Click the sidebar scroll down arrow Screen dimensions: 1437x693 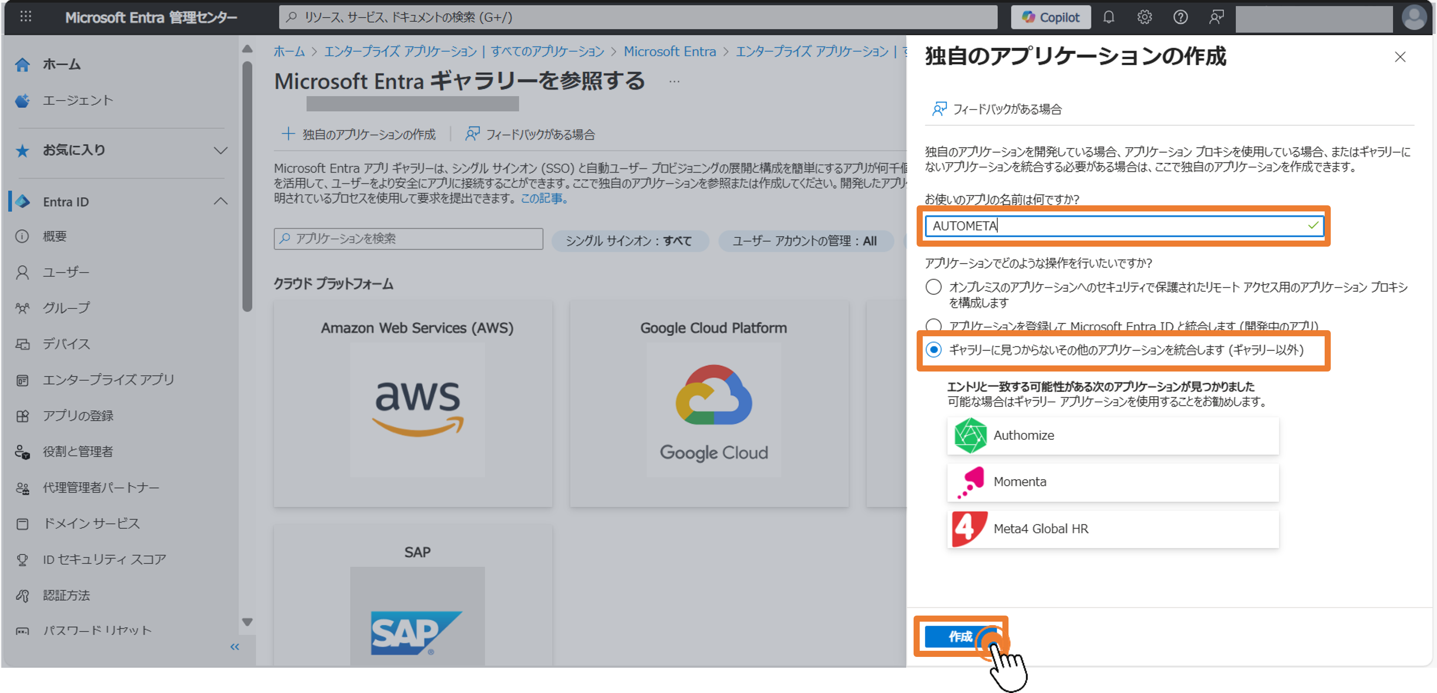(247, 622)
